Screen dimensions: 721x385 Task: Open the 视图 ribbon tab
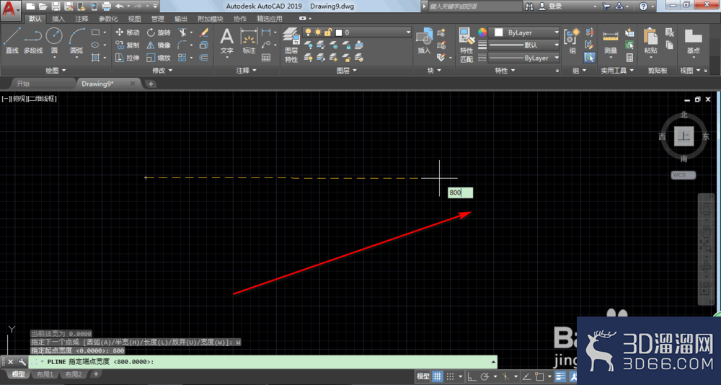click(134, 19)
